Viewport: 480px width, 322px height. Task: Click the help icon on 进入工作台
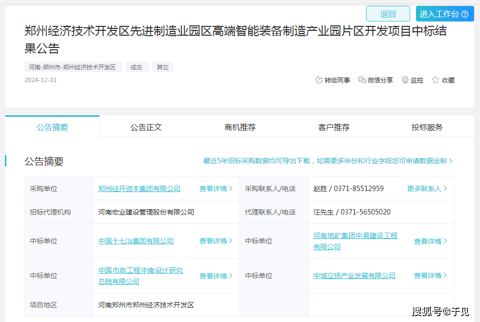coord(465,14)
